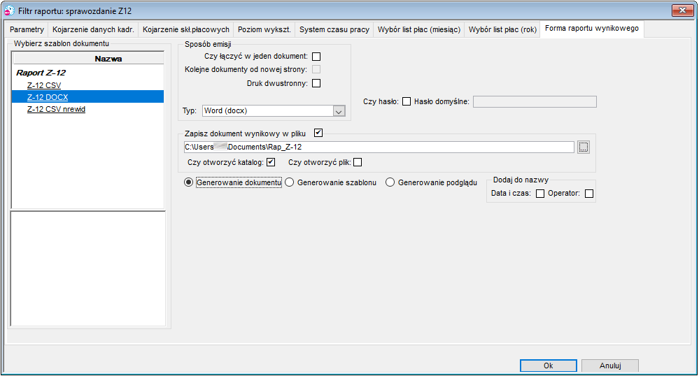Confirm with the Ok button
This screenshot has width=699, height=376.
549,366
